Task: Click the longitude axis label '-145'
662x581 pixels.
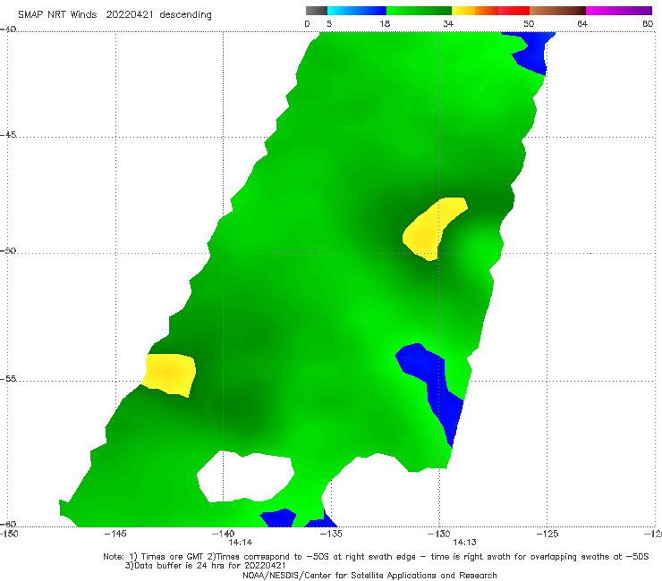Action: click(115, 534)
